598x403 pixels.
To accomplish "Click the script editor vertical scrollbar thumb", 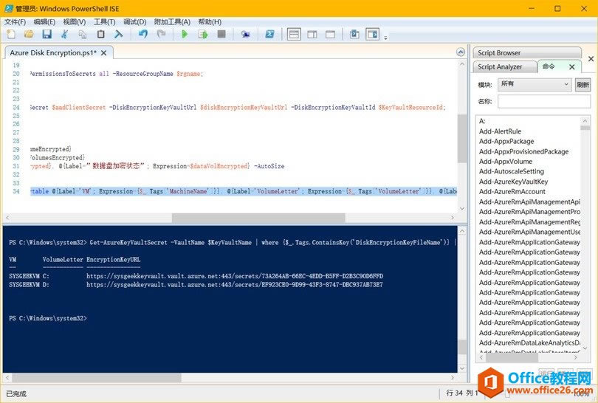I will pyautogui.click(x=462, y=138).
